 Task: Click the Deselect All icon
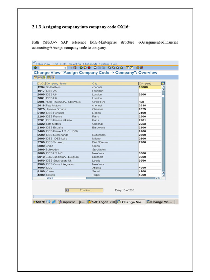point(53,77)
